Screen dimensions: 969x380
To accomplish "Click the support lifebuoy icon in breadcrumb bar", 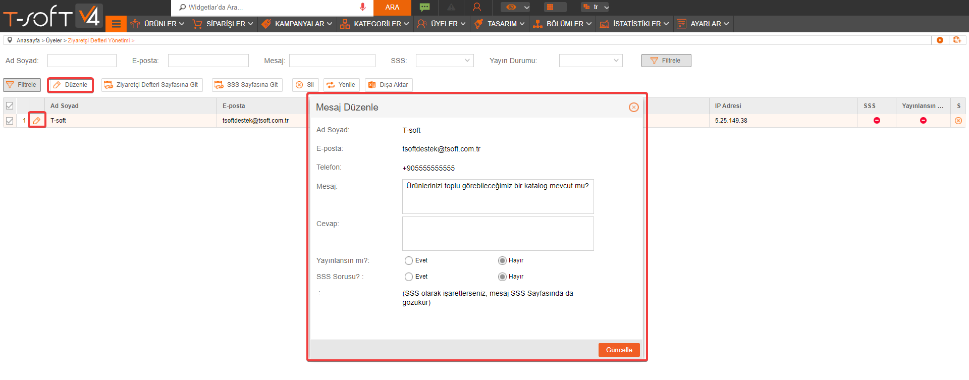I will point(957,40).
